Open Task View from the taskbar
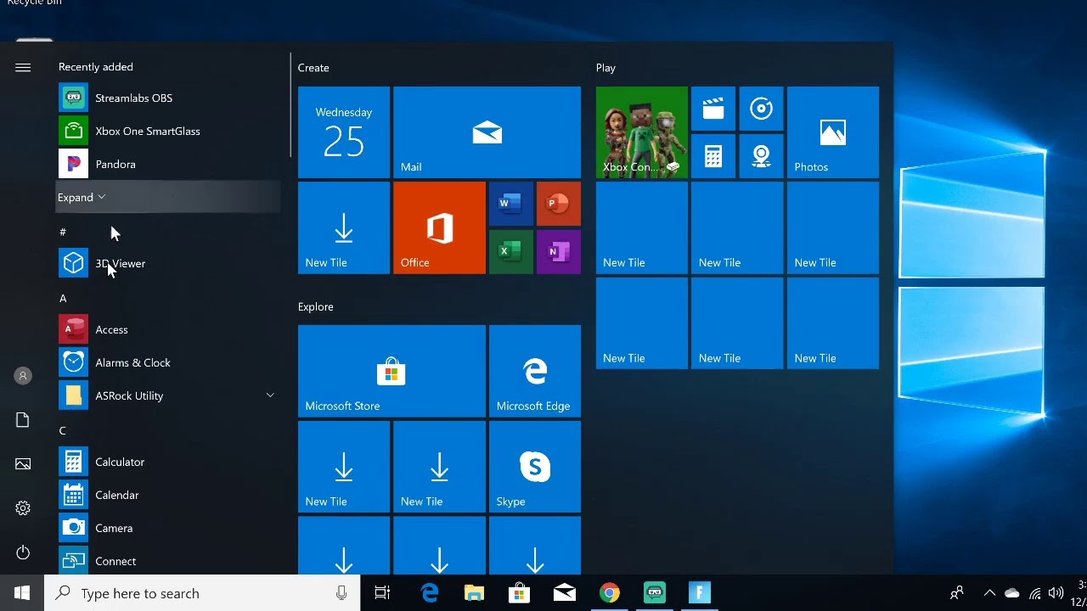The width and height of the screenshot is (1087, 611). point(382,593)
